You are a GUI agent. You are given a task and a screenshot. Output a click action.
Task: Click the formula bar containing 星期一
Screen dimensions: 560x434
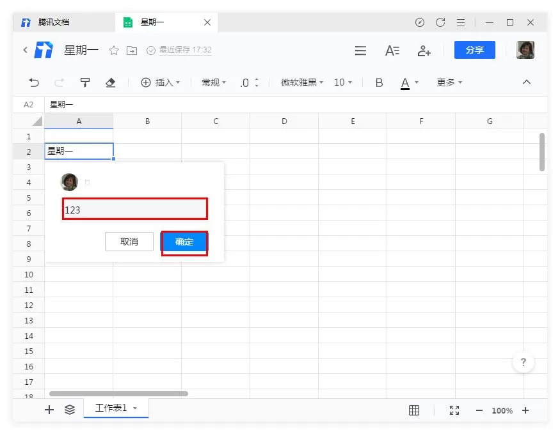pos(295,104)
